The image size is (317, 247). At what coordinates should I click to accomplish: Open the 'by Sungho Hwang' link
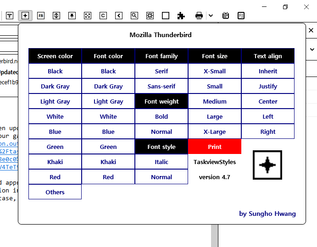(x=267, y=214)
